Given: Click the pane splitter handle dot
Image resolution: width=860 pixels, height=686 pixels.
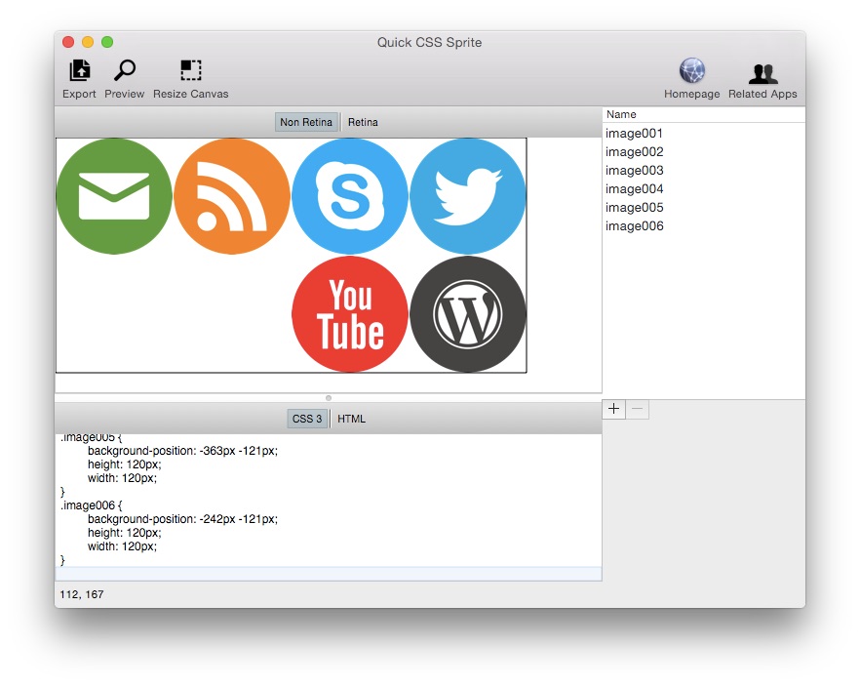Looking at the screenshot, I should click(329, 398).
